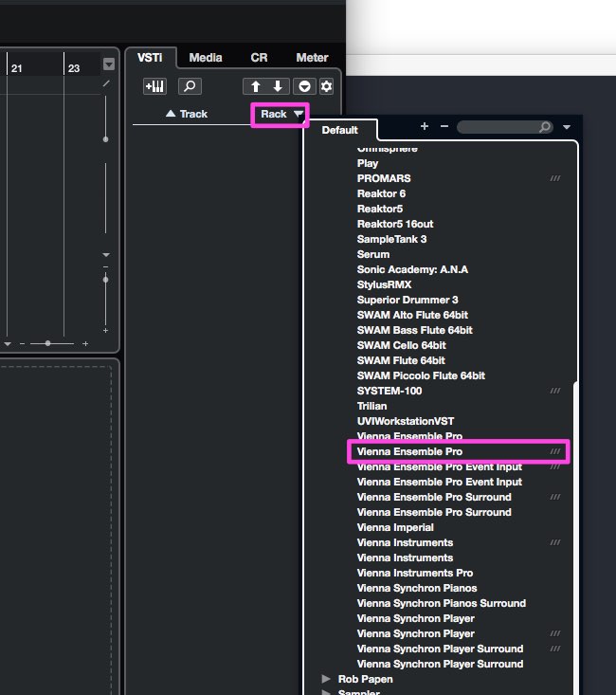
Task: Choose Vienna Imperial
Action: click(x=395, y=527)
